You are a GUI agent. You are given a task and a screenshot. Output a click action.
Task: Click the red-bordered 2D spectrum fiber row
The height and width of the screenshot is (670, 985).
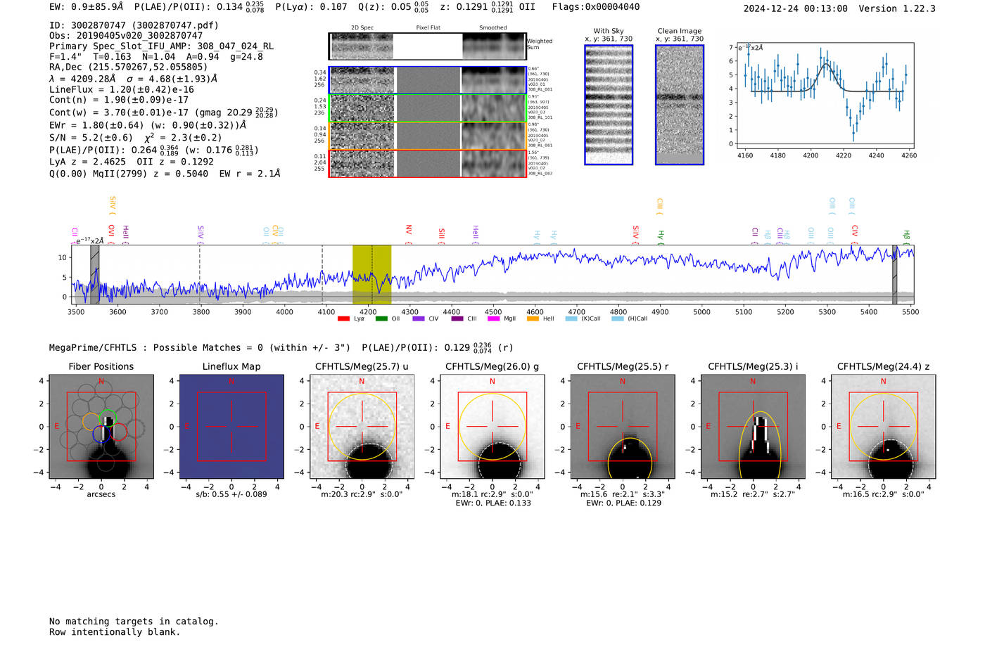[428, 163]
